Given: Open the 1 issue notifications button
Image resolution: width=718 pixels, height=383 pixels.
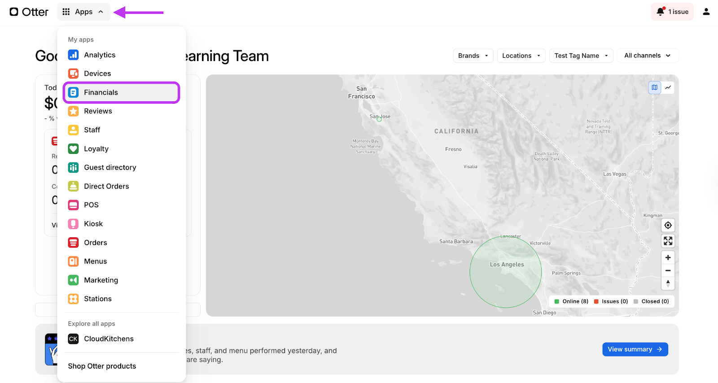Looking at the screenshot, I should tap(672, 12).
